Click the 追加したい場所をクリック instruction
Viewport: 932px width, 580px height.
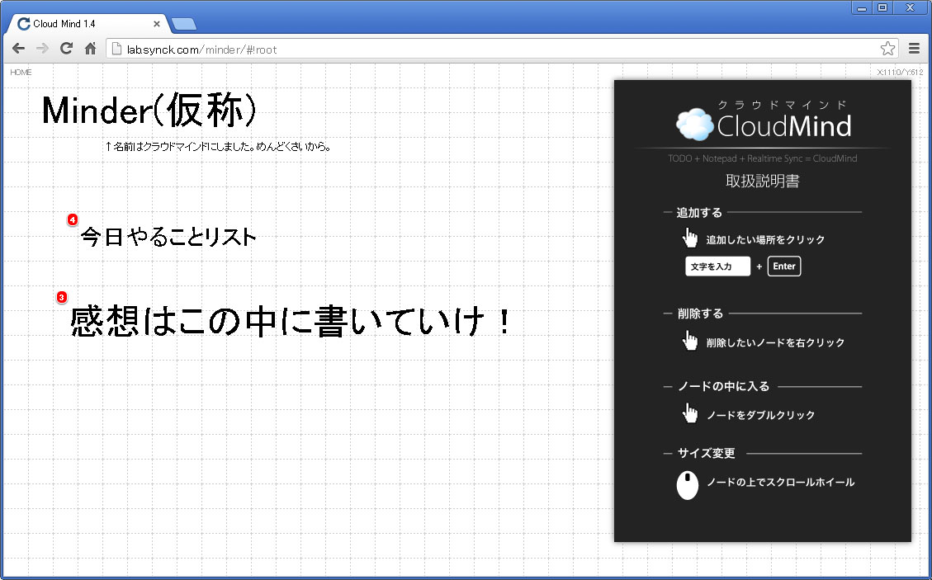[765, 239]
